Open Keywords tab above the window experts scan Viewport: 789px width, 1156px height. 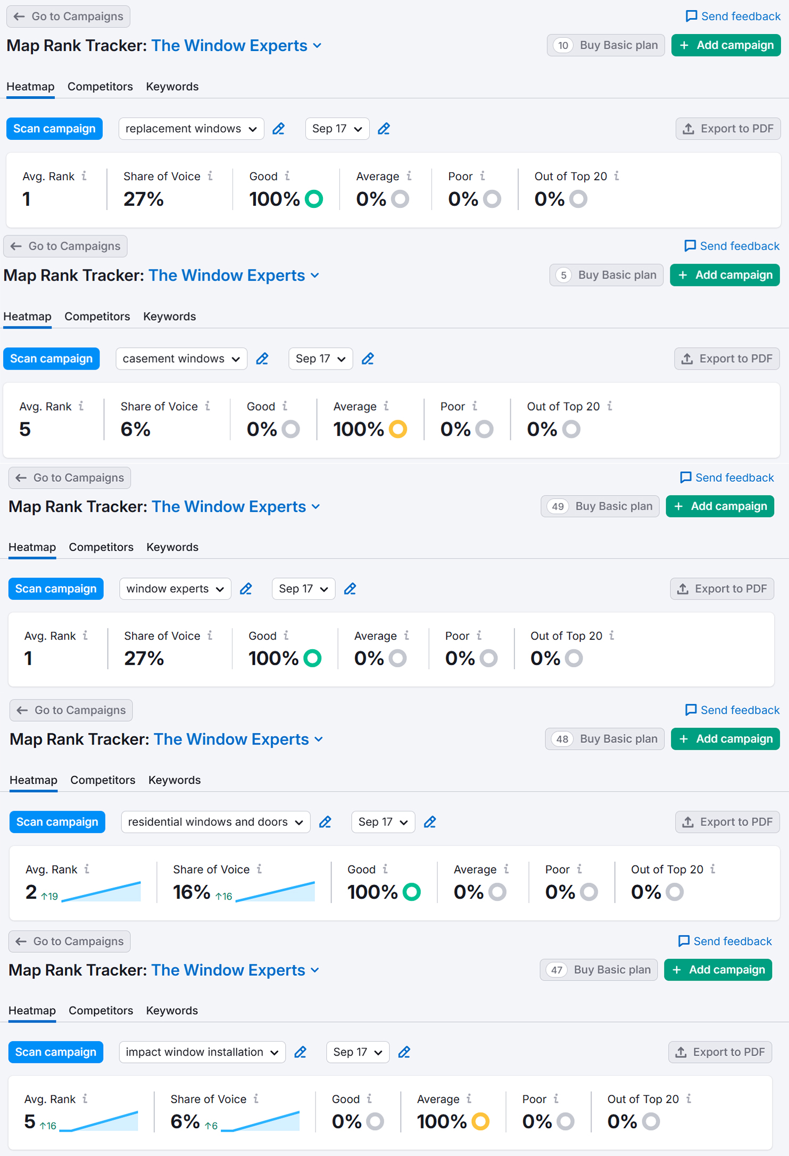pos(172,547)
